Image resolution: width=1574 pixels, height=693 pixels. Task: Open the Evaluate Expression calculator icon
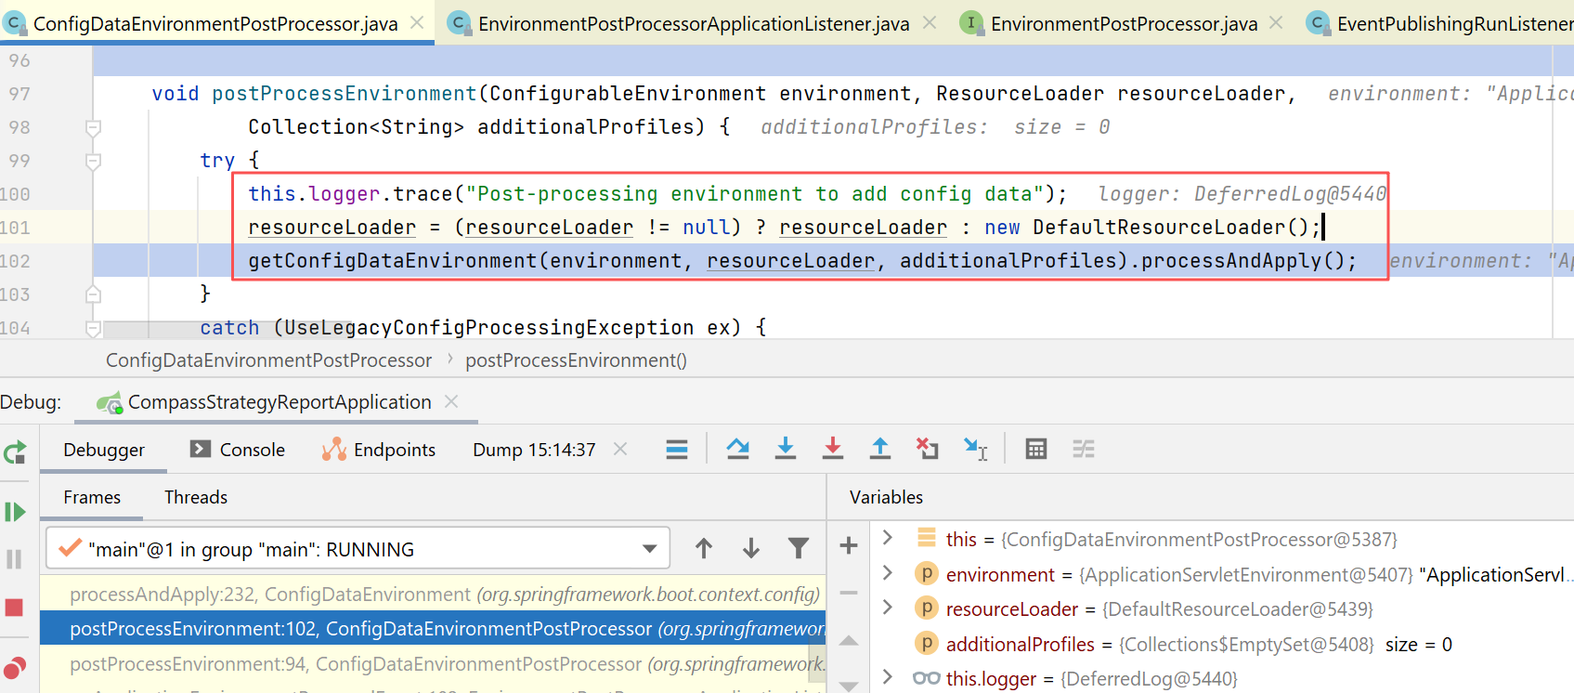(1035, 450)
